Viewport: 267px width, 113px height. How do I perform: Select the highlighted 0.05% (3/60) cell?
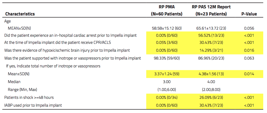[167, 43]
